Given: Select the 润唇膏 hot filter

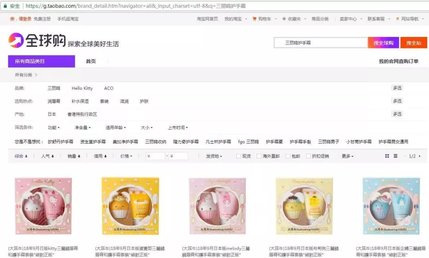Looking at the screenshot, I should (x=54, y=101).
